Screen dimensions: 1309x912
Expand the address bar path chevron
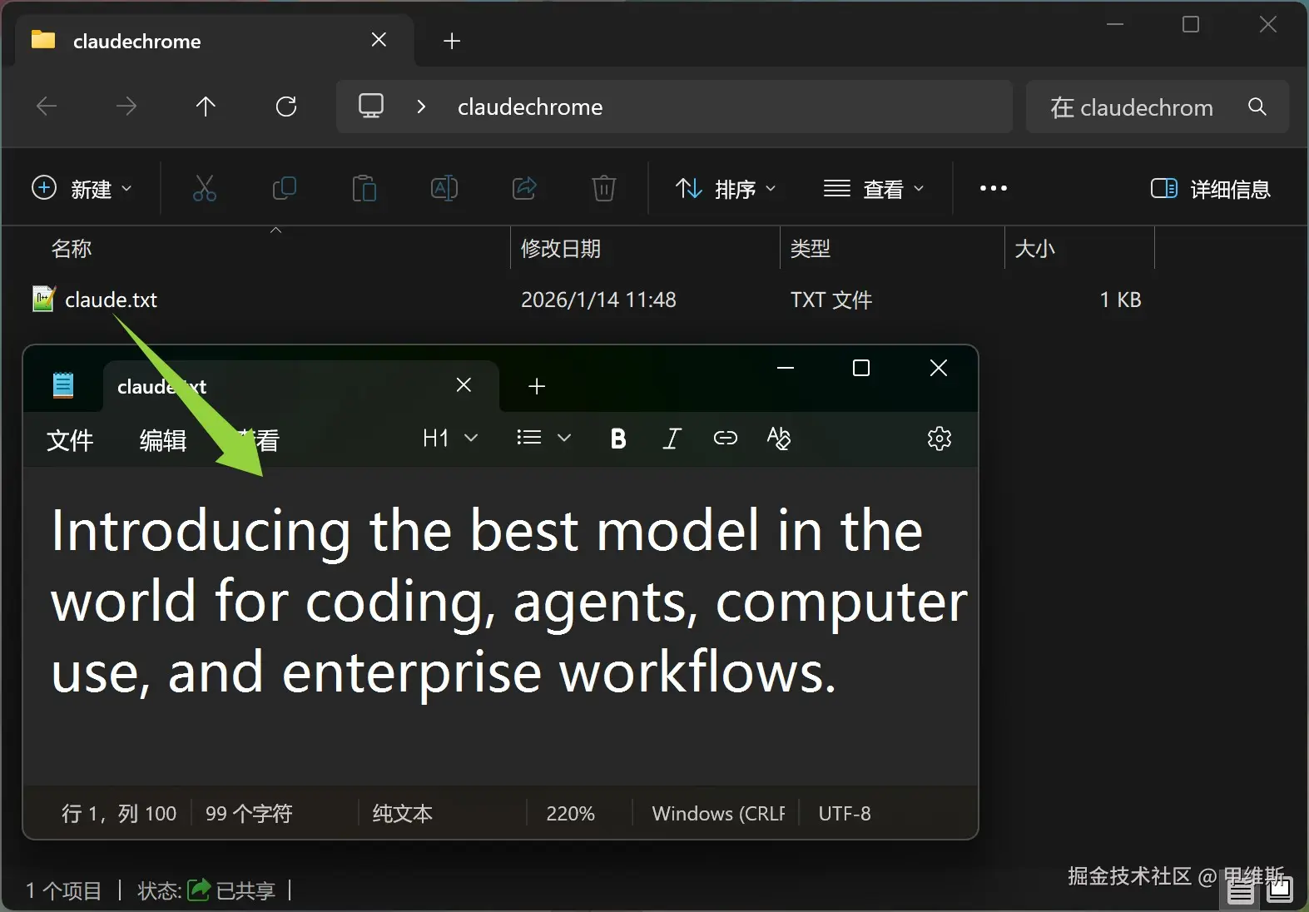(x=421, y=107)
